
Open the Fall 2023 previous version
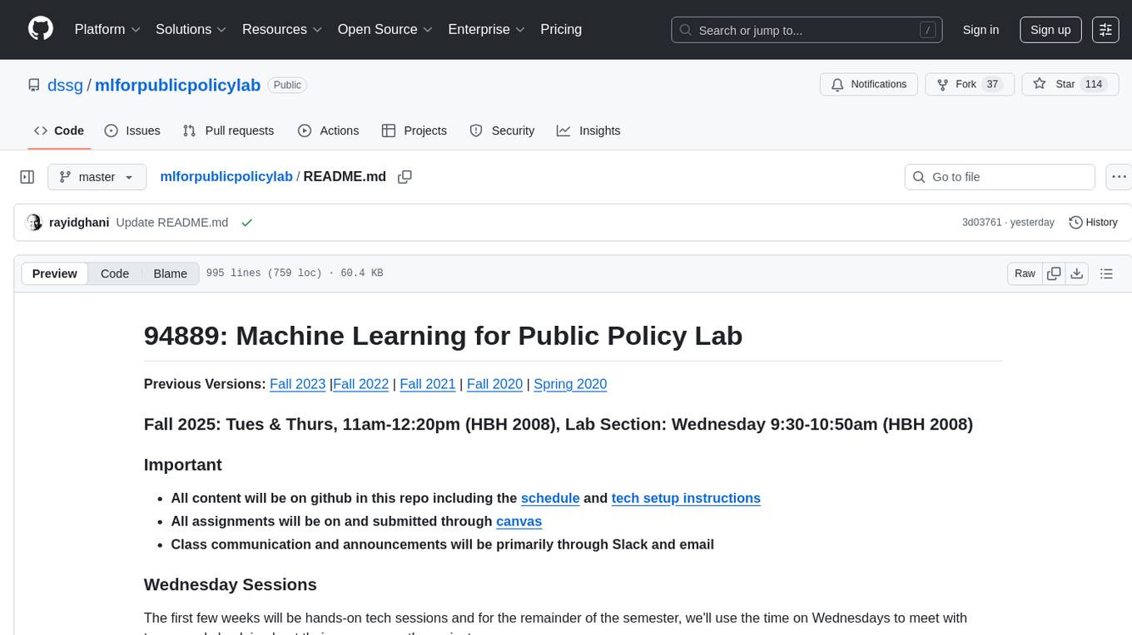click(298, 384)
